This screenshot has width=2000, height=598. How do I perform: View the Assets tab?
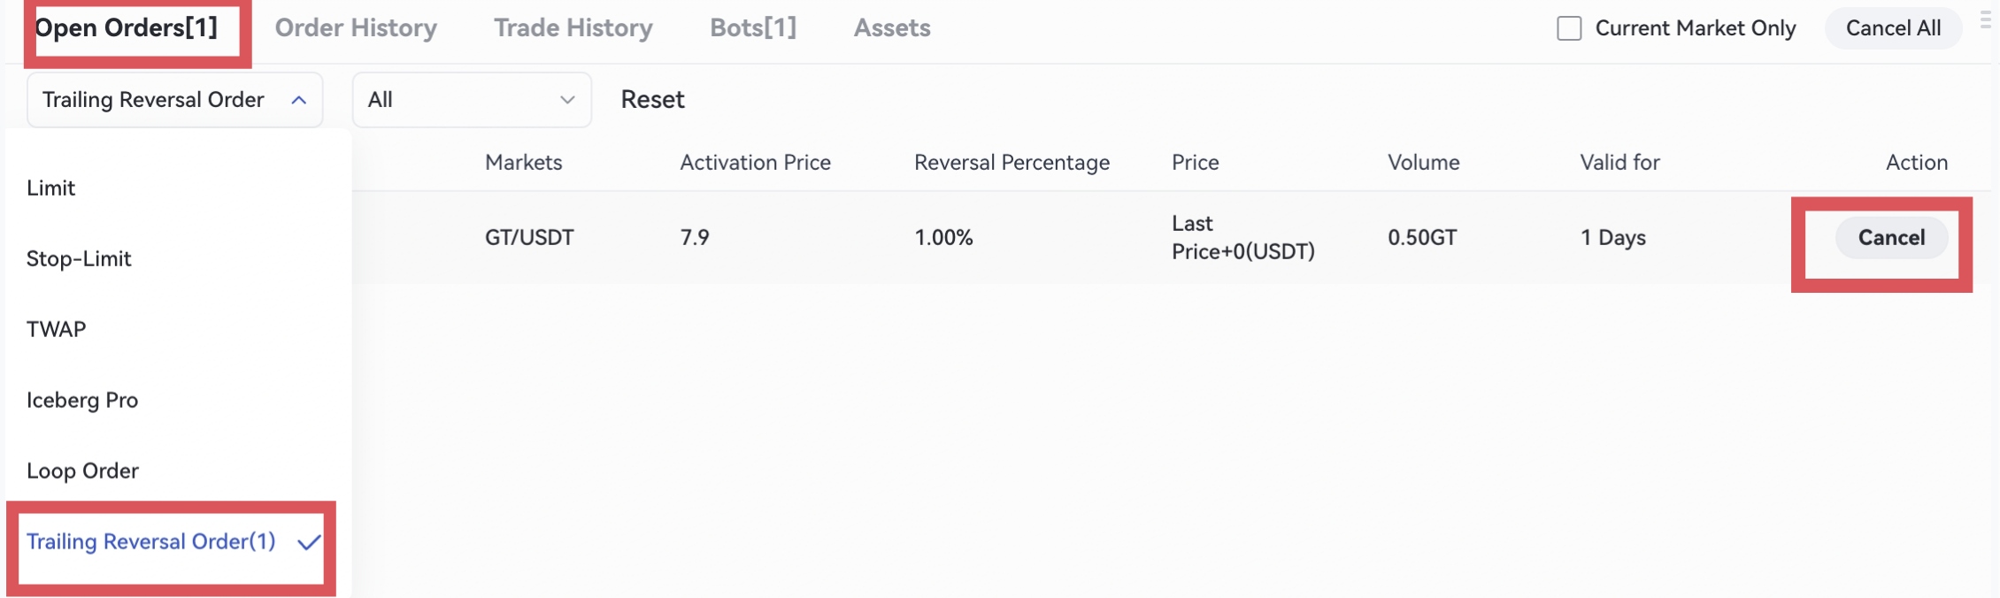[892, 28]
